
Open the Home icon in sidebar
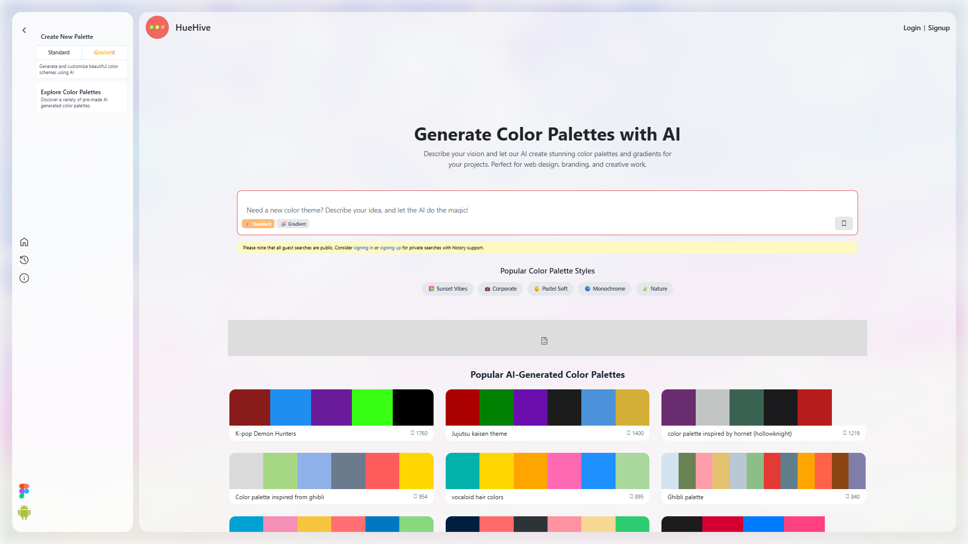(24, 242)
